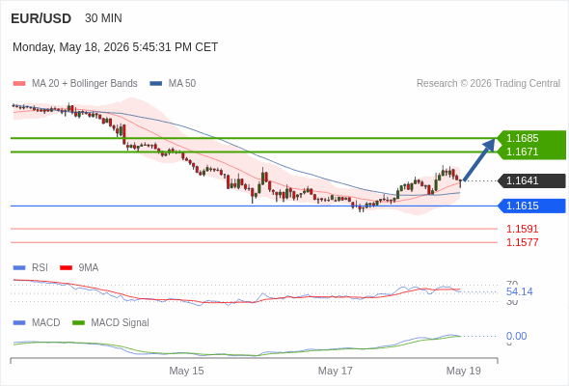The height and width of the screenshot is (386, 569).
Task: Click the 1.1641 current price tag
Action: click(532, 180)
